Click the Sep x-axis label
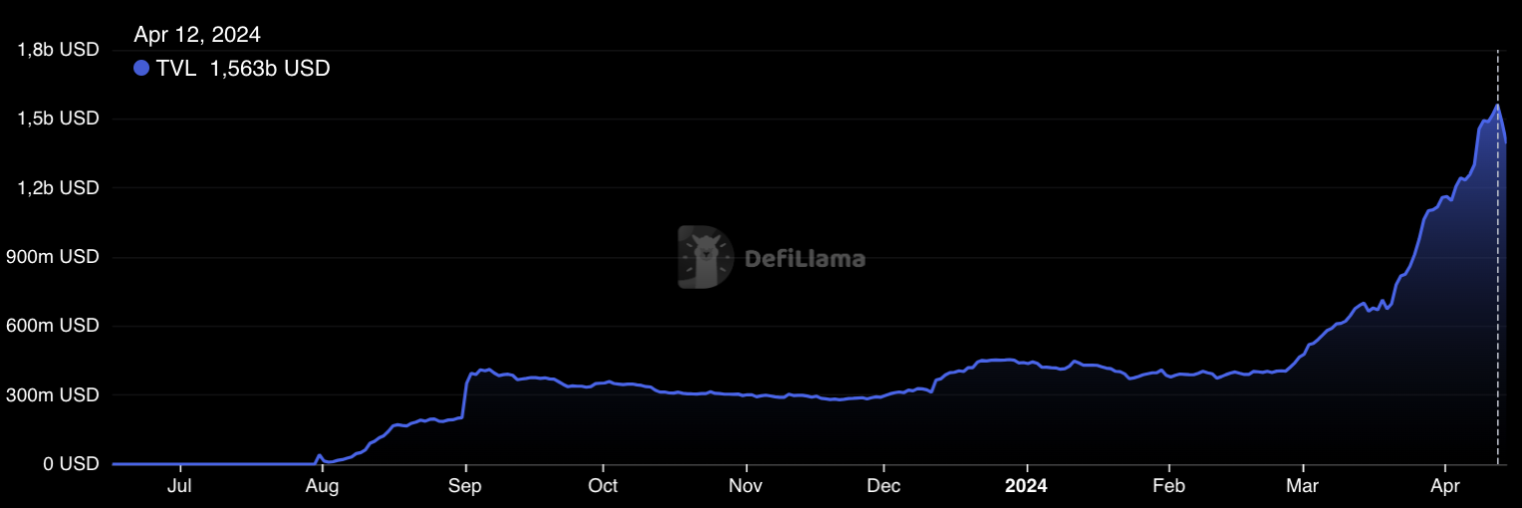The height and width of the screenshot is (508, 1522). [465, 486]
